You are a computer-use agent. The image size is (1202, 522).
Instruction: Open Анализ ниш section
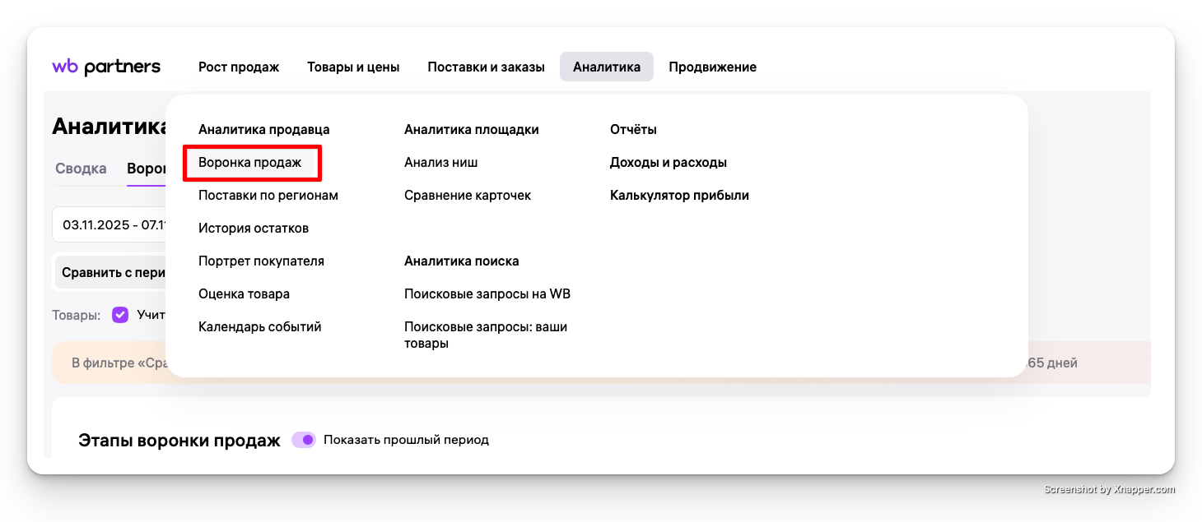440,163
